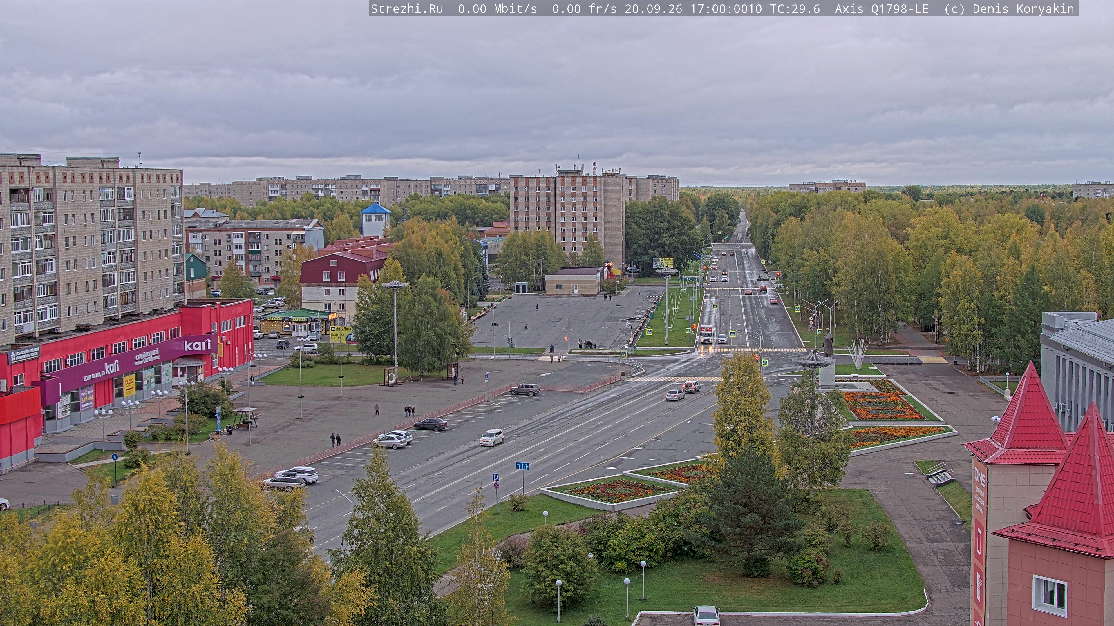The image size is (1114, 626).
Task: Click the 0.00 fr/s frame rate readout
Action: [585, 9]
